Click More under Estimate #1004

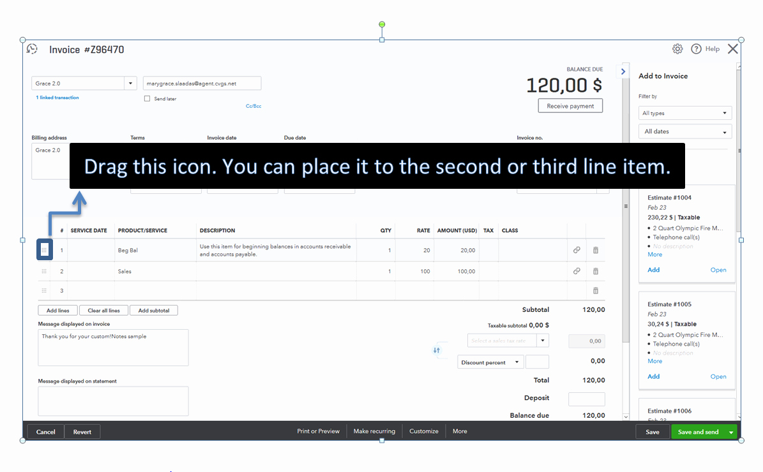pos(655,254)
